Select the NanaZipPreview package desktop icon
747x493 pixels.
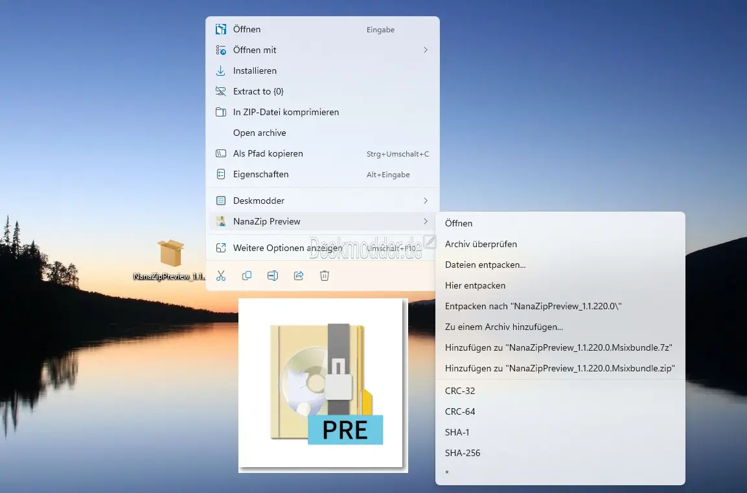click(170, 253)
